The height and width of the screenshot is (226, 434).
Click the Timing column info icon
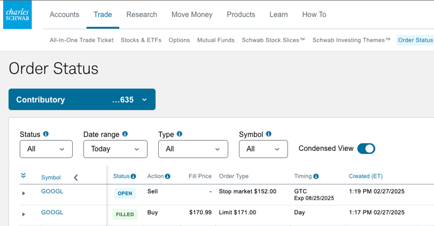[316, 176]
